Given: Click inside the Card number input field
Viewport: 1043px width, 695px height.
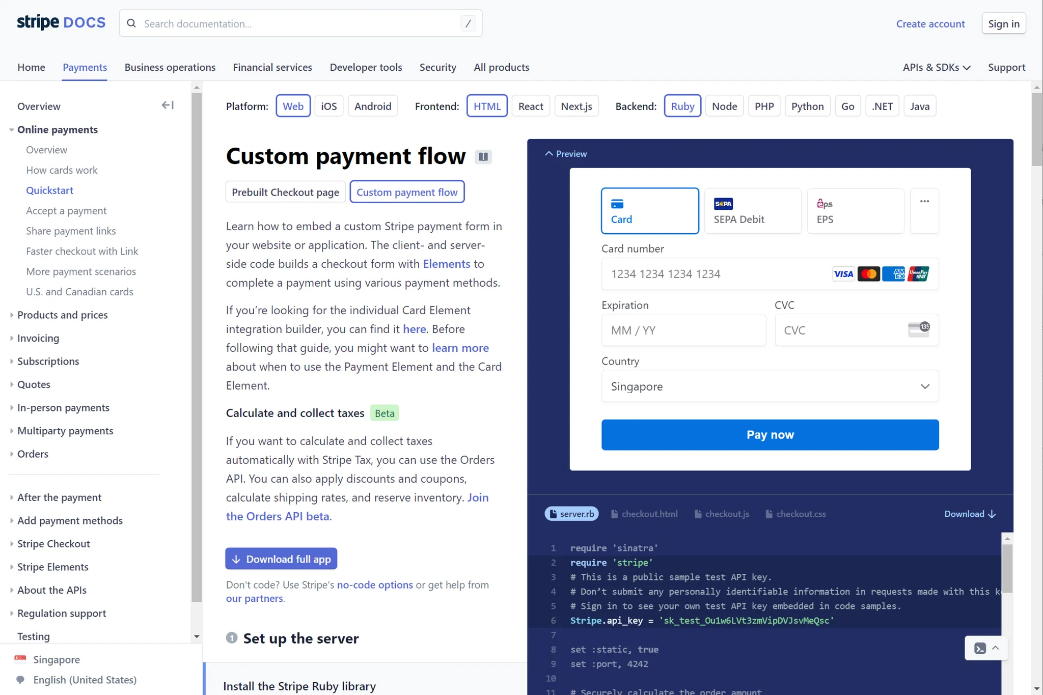Looking at the screenshot, I should (713, 273).
